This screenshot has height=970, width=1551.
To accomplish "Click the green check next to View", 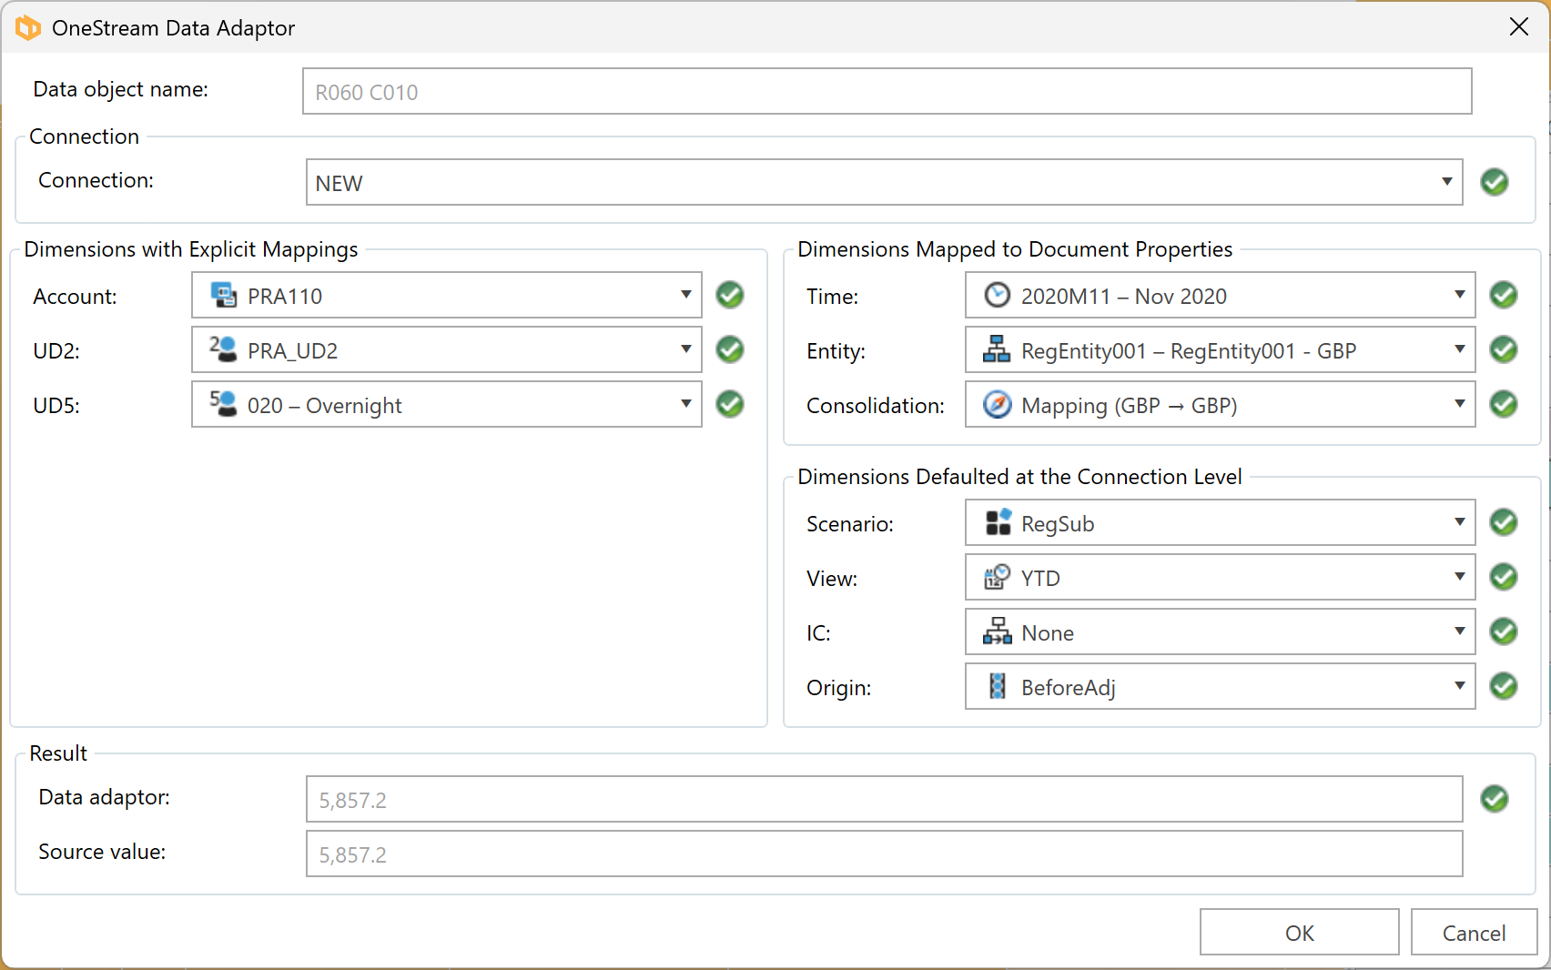I will point(1504,577).
